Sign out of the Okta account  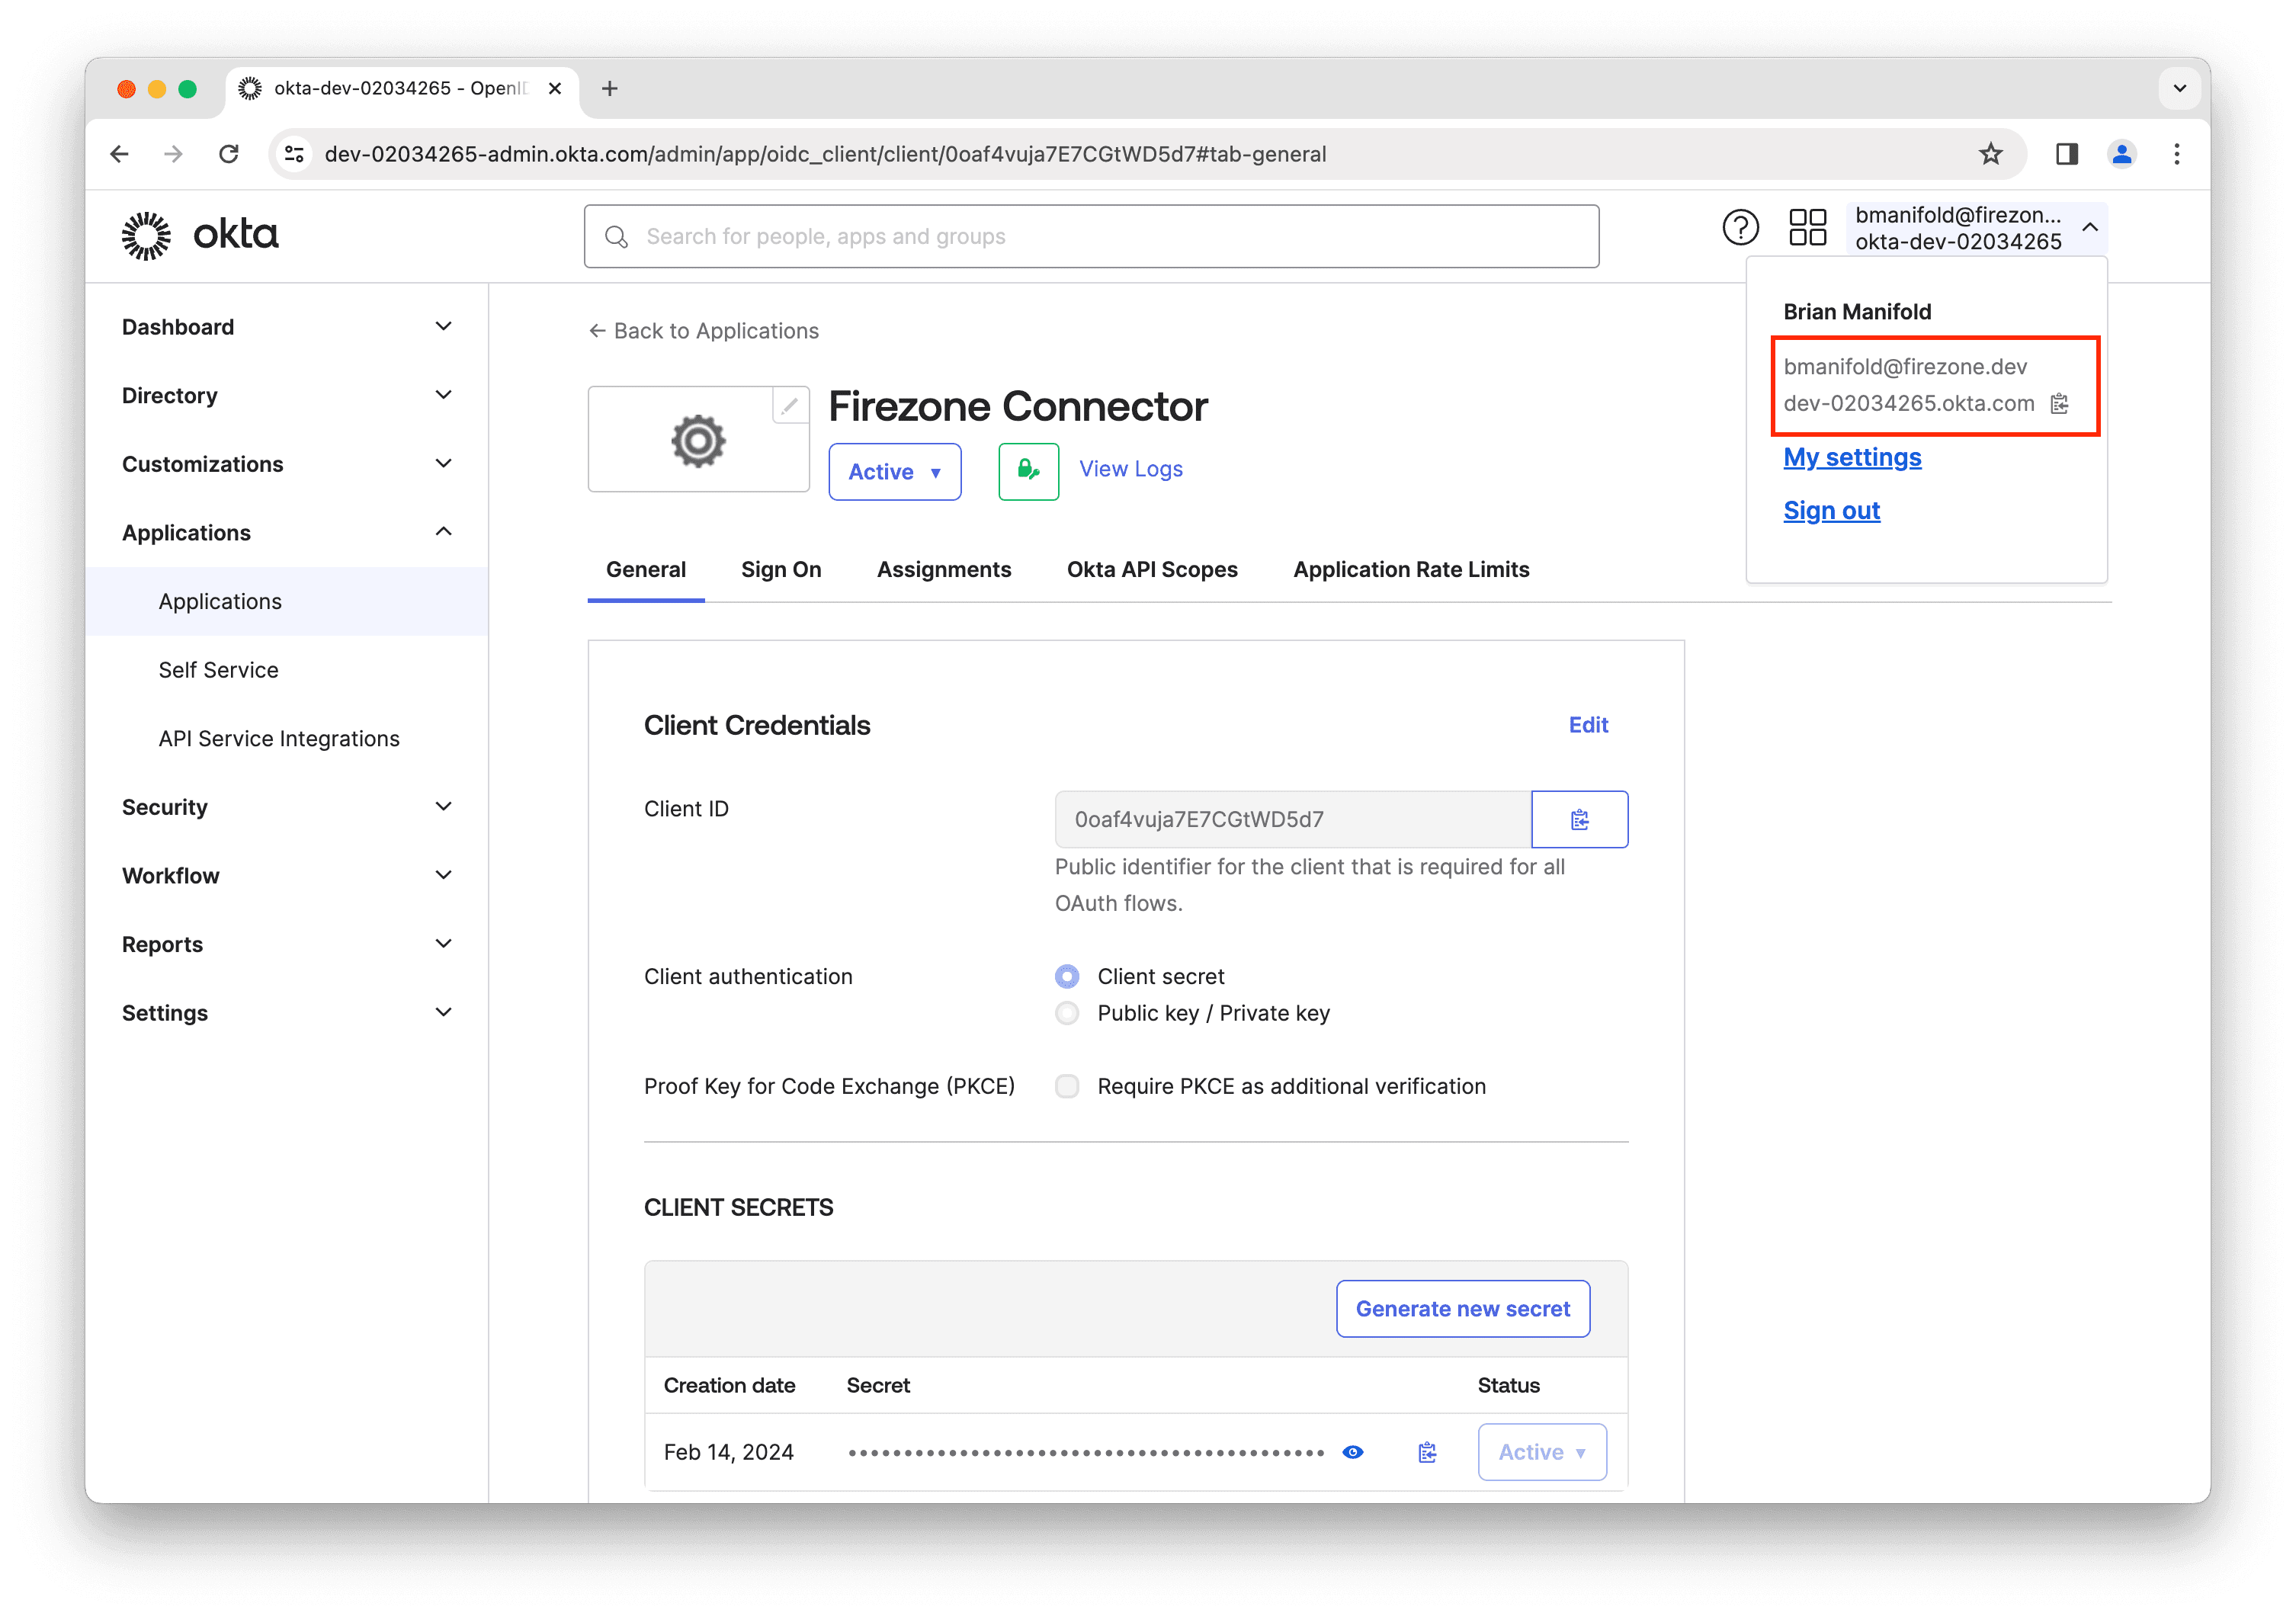[1831, 510]
